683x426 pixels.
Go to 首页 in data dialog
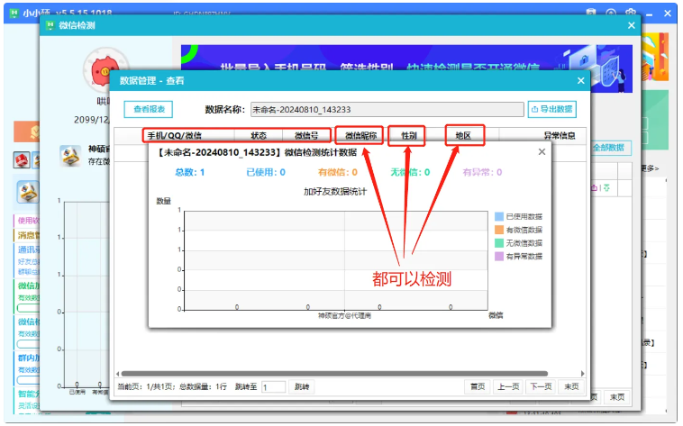478,386
